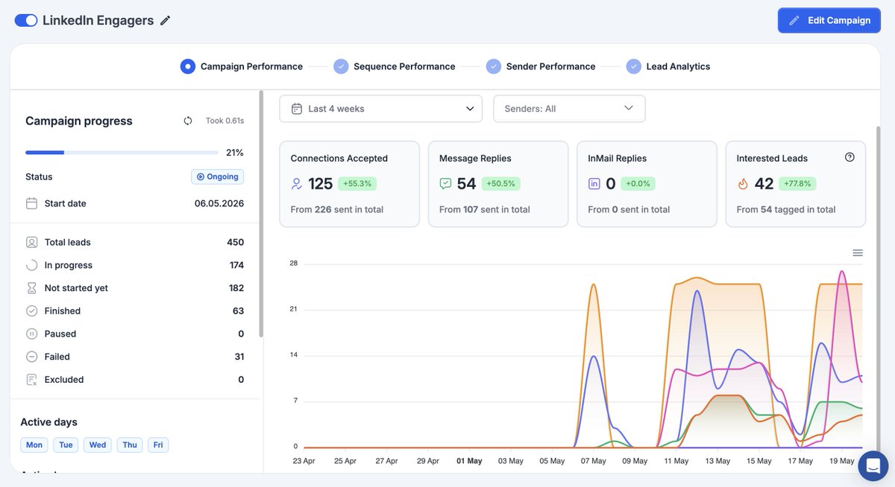Toggle the Tue active day chip
This screenshot has height=487, width=895.
(66, 445)
